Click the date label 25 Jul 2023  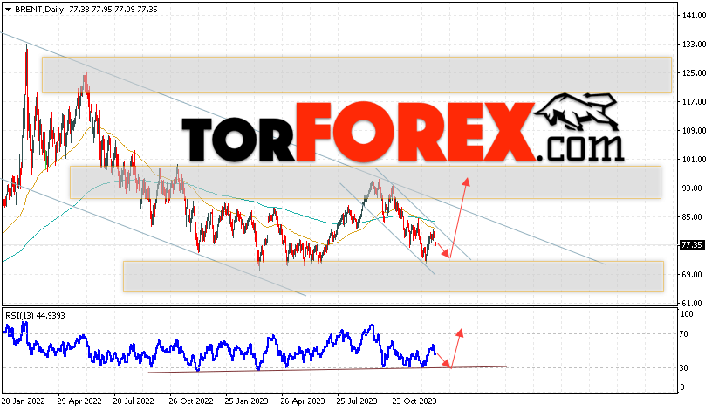[x=357, y=401]
